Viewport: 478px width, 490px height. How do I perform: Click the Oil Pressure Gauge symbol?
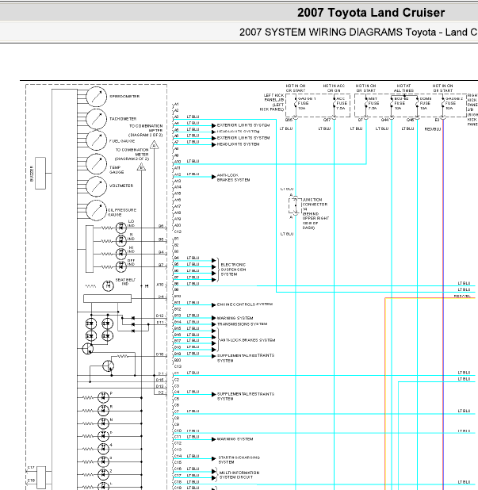point(96,211)
